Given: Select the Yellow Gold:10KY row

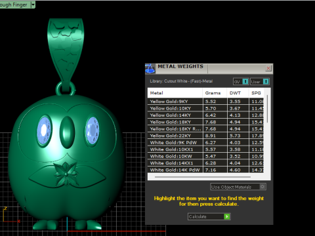Looking at the screenshot, I should pos(205,108).
